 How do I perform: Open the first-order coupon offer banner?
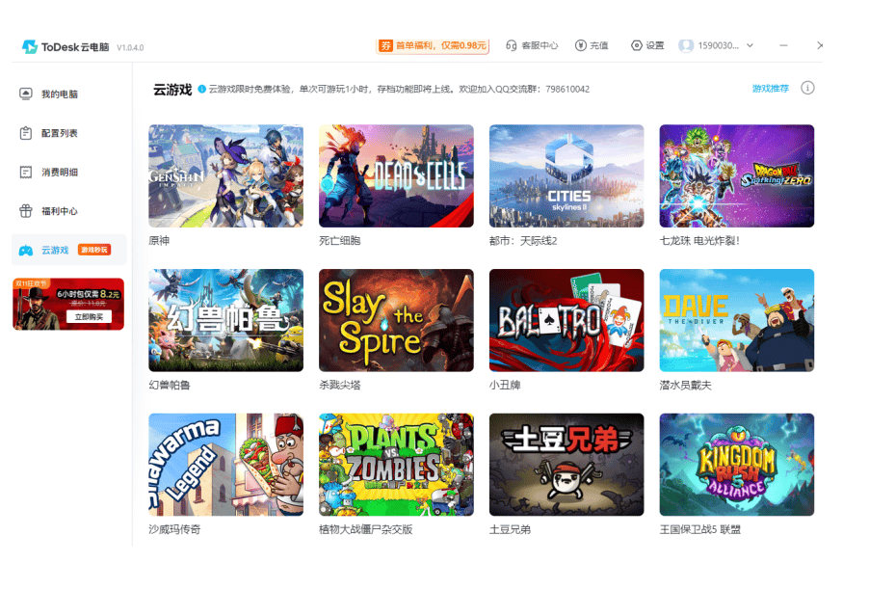coord(433,45)
